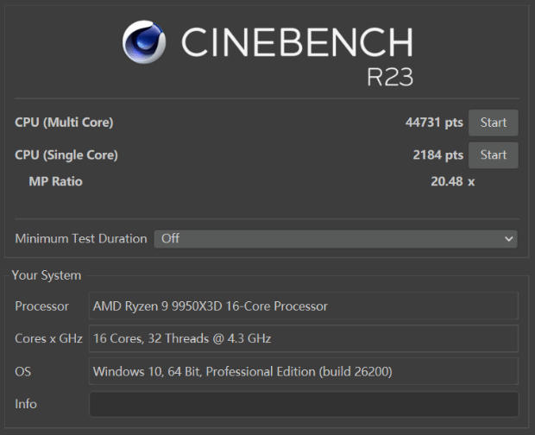
Task: Select the Processor name field
Action: tap(304, 306)
